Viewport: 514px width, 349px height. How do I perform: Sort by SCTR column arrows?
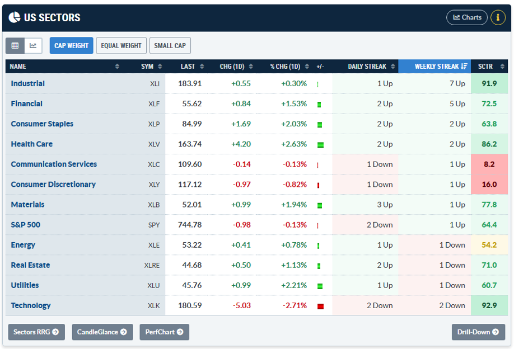click(x=502, y=67)
